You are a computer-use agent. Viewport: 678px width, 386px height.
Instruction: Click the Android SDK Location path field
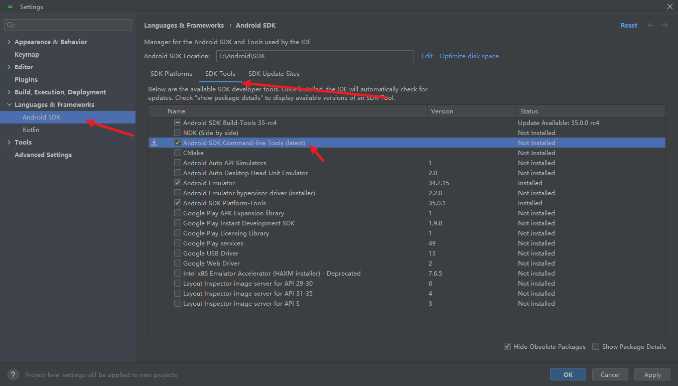click(x=315, y=56)
